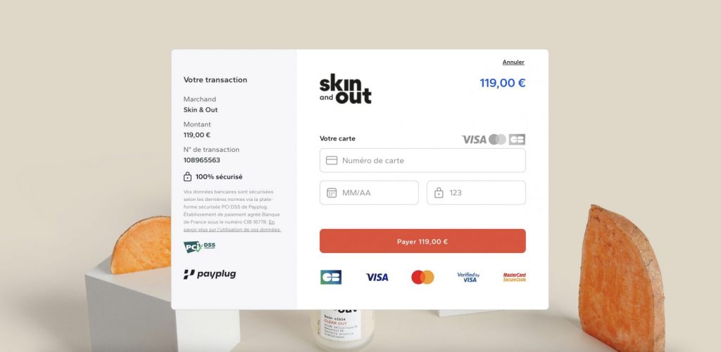Click the grey CB icon above card field
The width and height of the screenshot is (721, 352).
tap(517, 140)
